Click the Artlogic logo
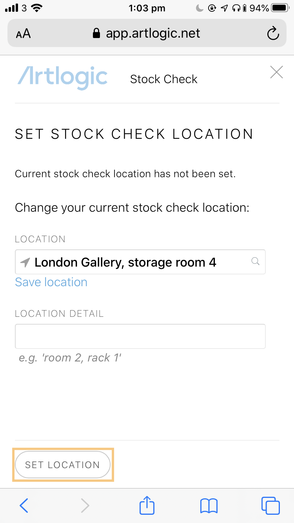Viewport: 294px width, 523px height. 63,78
